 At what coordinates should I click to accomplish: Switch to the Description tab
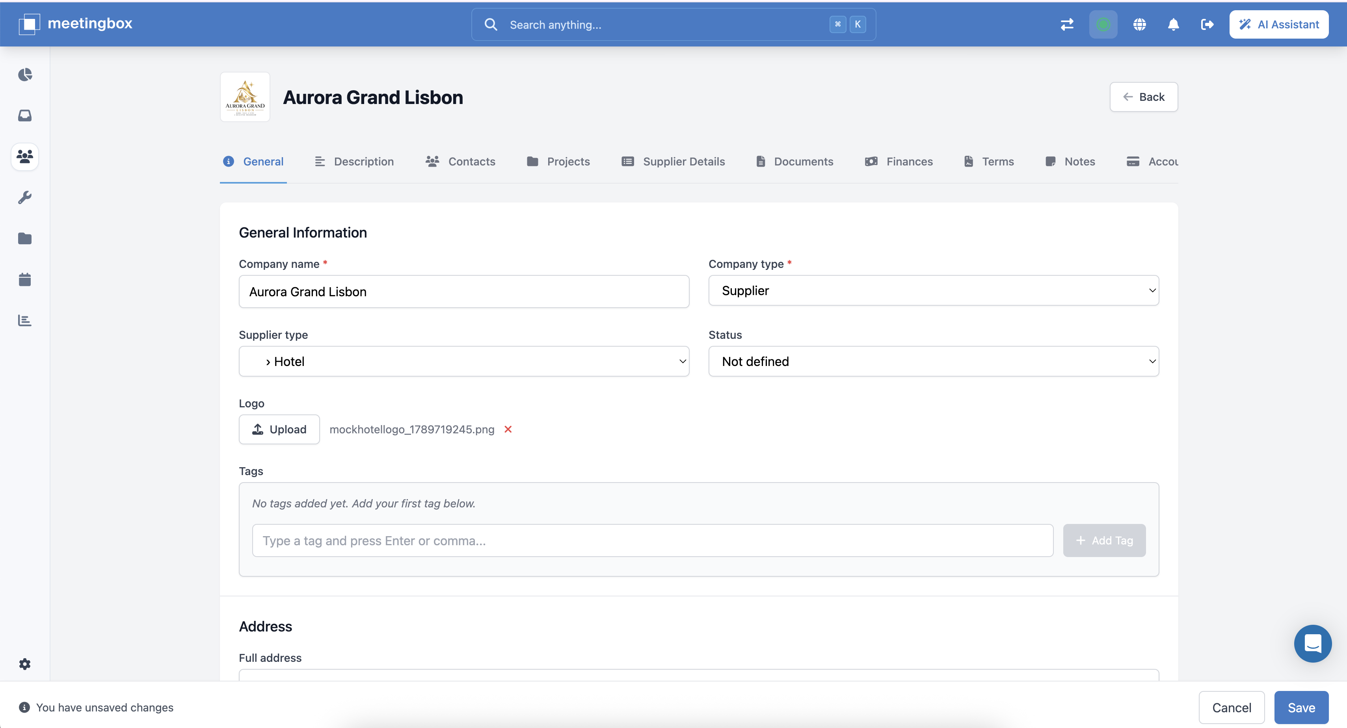pos(354,162)
